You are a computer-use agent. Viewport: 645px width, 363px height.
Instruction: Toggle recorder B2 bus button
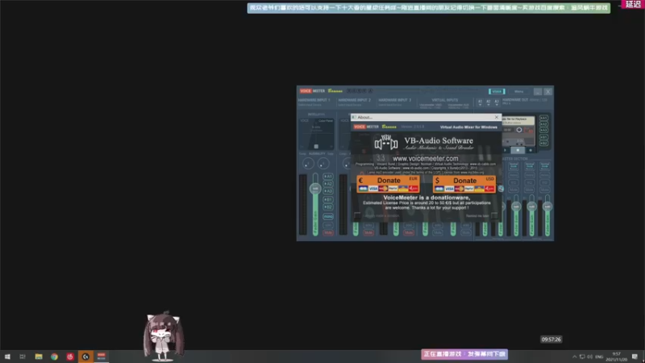[543, 144]
